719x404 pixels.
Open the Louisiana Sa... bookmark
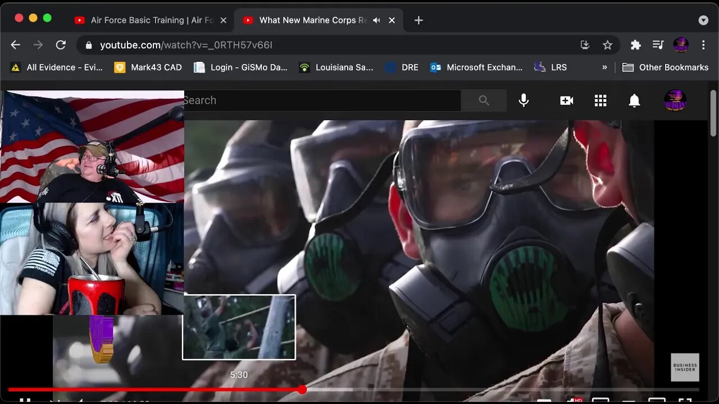point(336,67)
